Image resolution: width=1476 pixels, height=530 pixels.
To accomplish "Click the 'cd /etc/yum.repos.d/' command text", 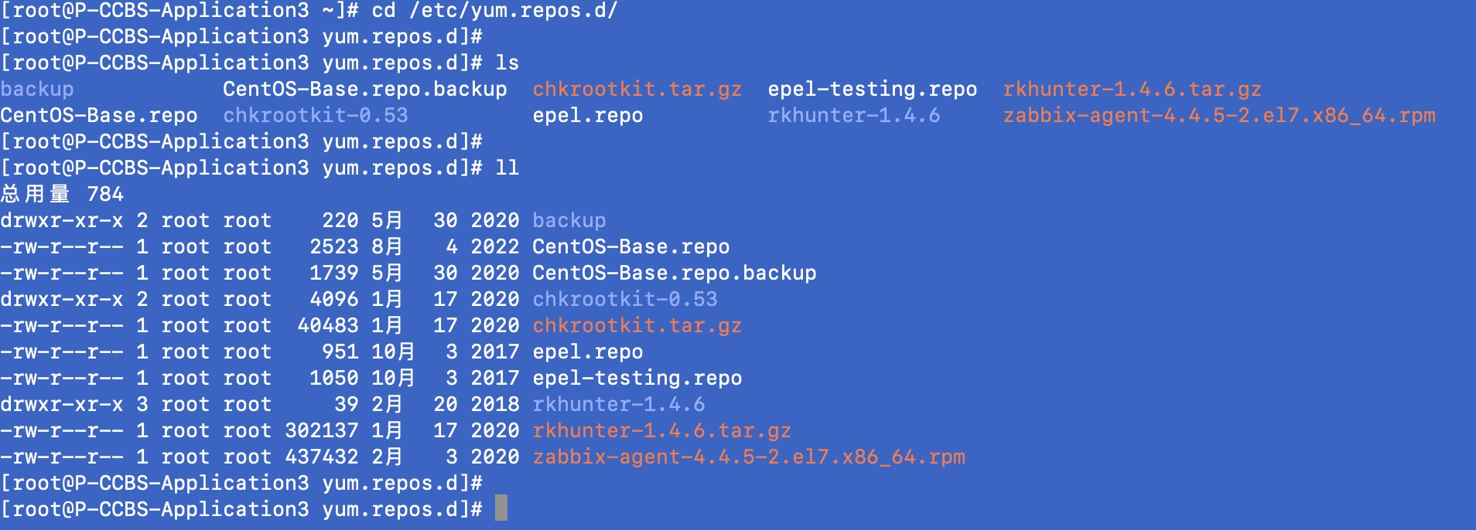I will 495,11.
